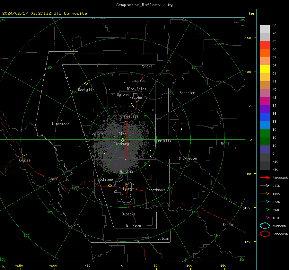289x270 pixels.
Task: Click the orange 111V arrow icon
Action: (x=265, y=194)
